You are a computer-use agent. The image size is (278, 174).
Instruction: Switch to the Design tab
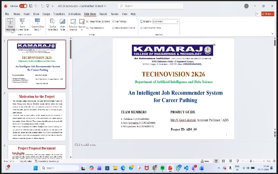(46, 14)
